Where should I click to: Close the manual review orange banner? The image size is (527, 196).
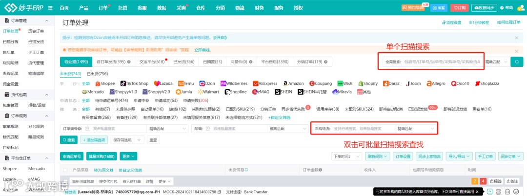point(517,51)
